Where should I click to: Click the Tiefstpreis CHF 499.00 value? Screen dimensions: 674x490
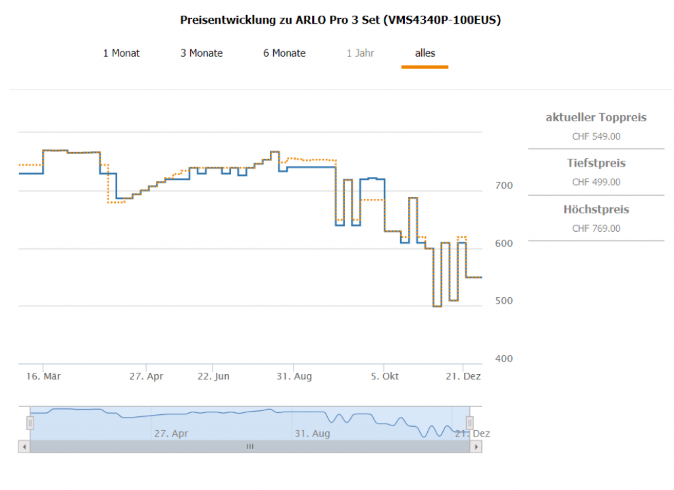596,182
